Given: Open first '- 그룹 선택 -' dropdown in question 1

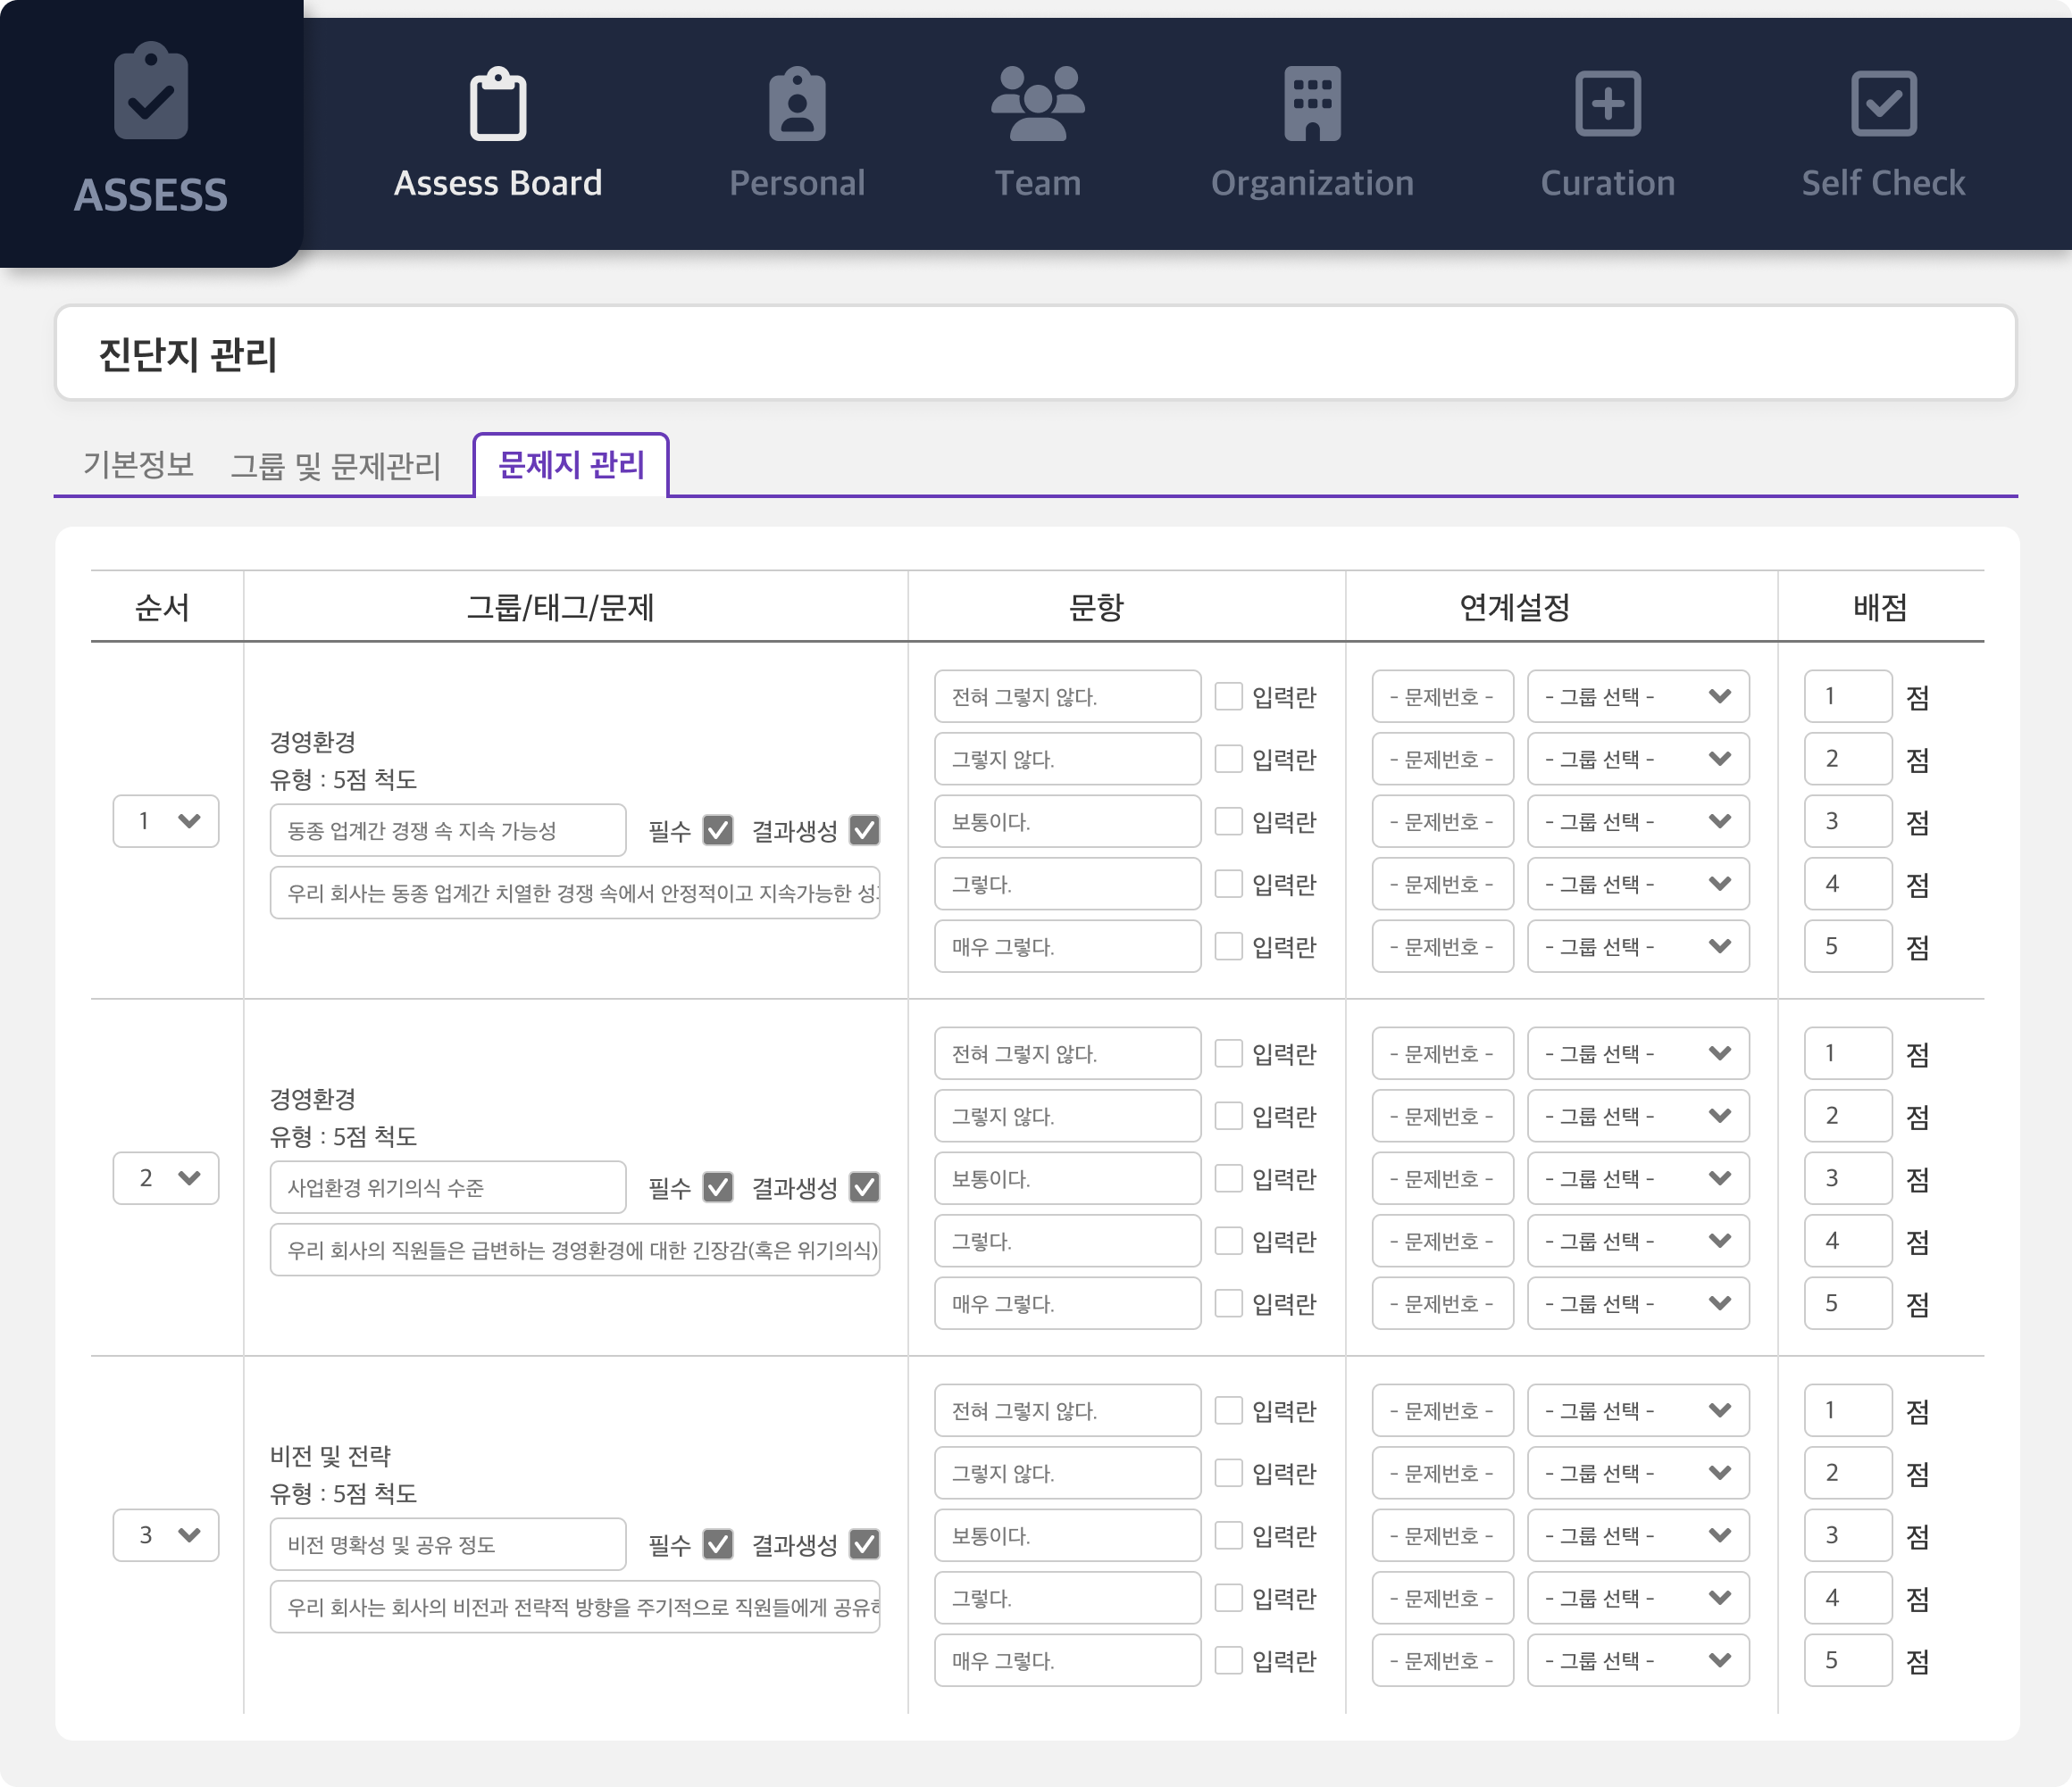Looking at the screenshot, I should click(x=1637, y=696).
